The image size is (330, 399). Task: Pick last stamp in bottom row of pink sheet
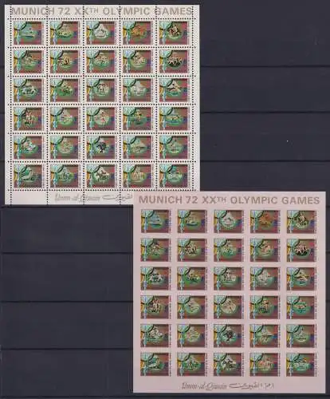301,364
